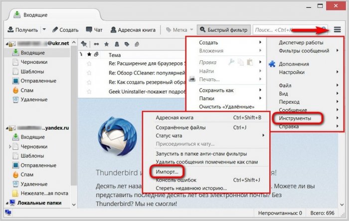The image size is (349, 221).
Task: Star the Geek Uninstaller message
Action: tap(89, 91)
